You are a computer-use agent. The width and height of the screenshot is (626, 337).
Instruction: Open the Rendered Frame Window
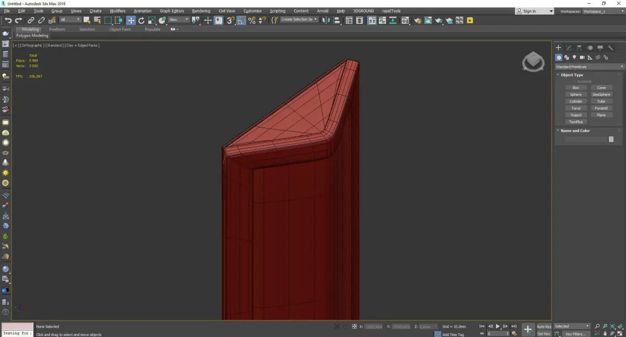click(428, 20)
